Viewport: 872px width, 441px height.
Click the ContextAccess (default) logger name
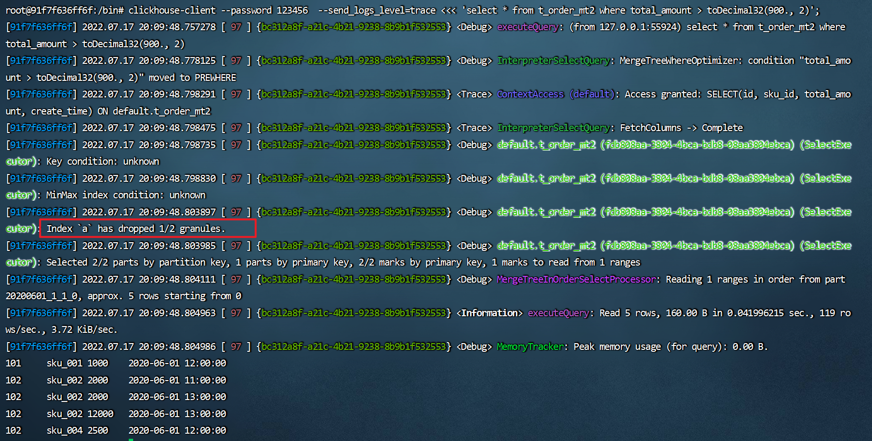point(554,94)
